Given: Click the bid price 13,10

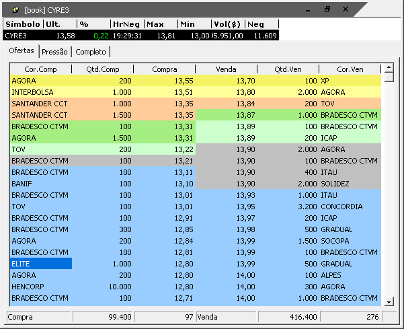Looking at the screenshot, I should point(165,184).
